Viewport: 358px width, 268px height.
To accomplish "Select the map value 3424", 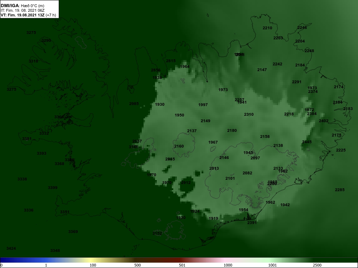I will click(11, 248).
